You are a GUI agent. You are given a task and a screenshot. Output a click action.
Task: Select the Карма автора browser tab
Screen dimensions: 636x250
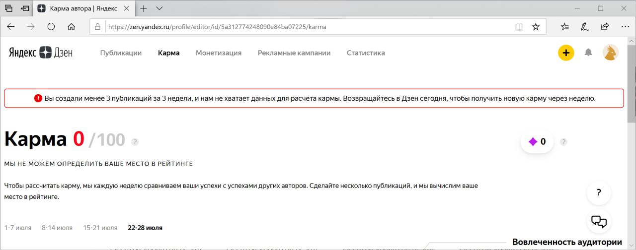point(84,8)
